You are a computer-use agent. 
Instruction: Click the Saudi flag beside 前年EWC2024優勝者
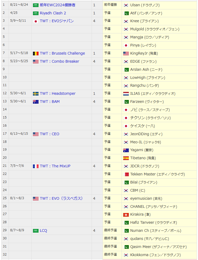[x=36, y=5]
